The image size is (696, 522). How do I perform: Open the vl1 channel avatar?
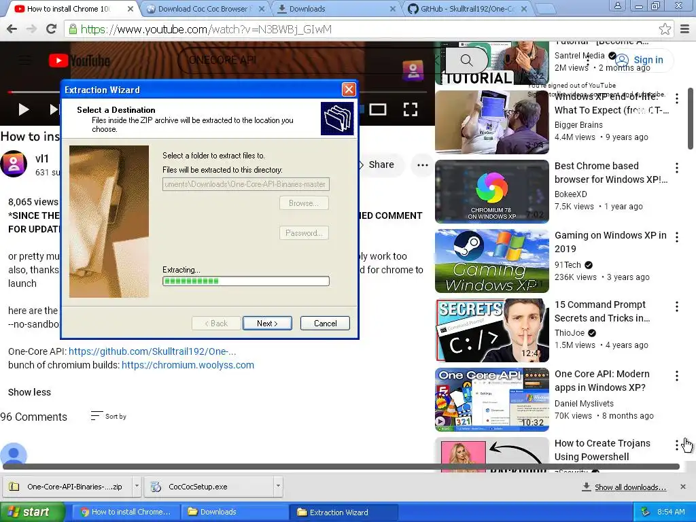point(14,164)
